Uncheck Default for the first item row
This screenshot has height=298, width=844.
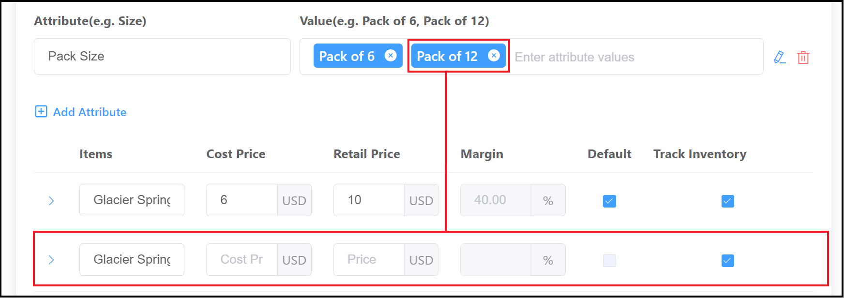(x=609, y=201)
